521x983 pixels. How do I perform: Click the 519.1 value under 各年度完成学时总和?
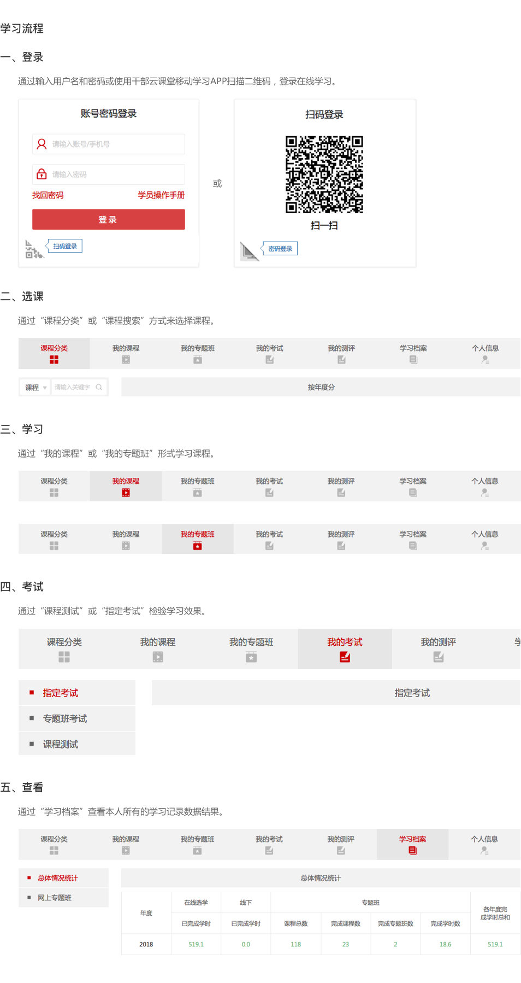point(495,944)
